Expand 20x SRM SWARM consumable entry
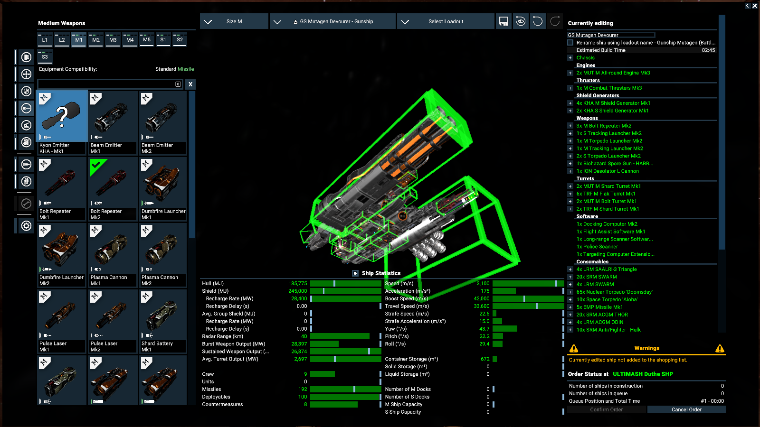Viewport: 760px width, 427px height. (x=570, y=277)
